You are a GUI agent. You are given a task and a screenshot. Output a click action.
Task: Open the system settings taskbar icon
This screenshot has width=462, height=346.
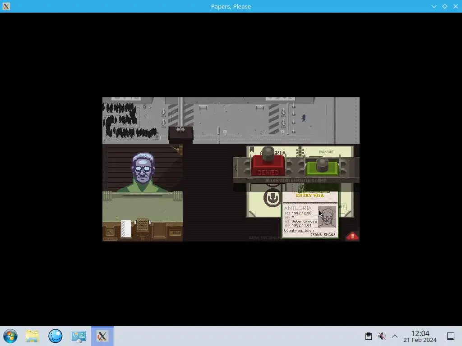pos(79,336)
